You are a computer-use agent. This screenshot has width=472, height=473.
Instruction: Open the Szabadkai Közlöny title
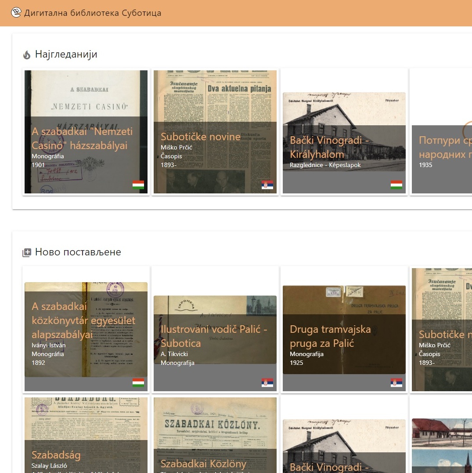tap(203, 464)
